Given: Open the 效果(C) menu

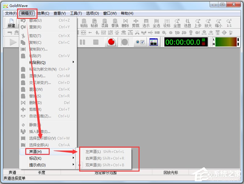Looking at the screenshot, I should [43, 13].
